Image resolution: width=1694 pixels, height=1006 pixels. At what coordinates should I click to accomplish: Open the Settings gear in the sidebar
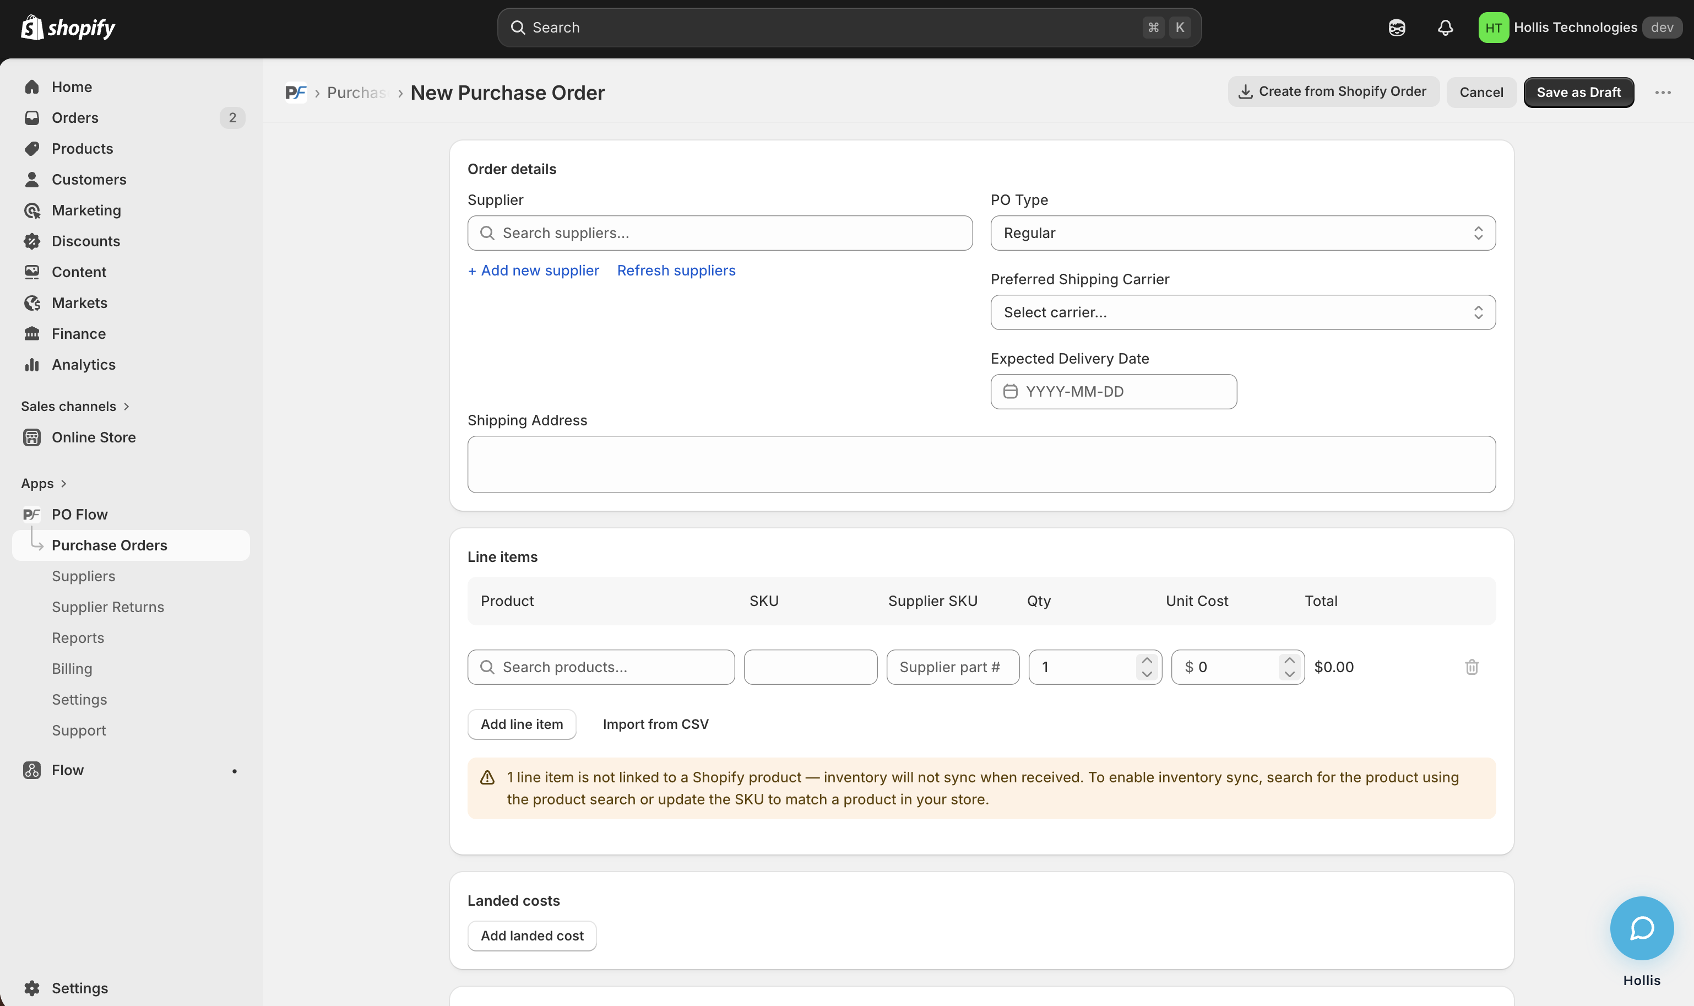[x=32, y=988]
